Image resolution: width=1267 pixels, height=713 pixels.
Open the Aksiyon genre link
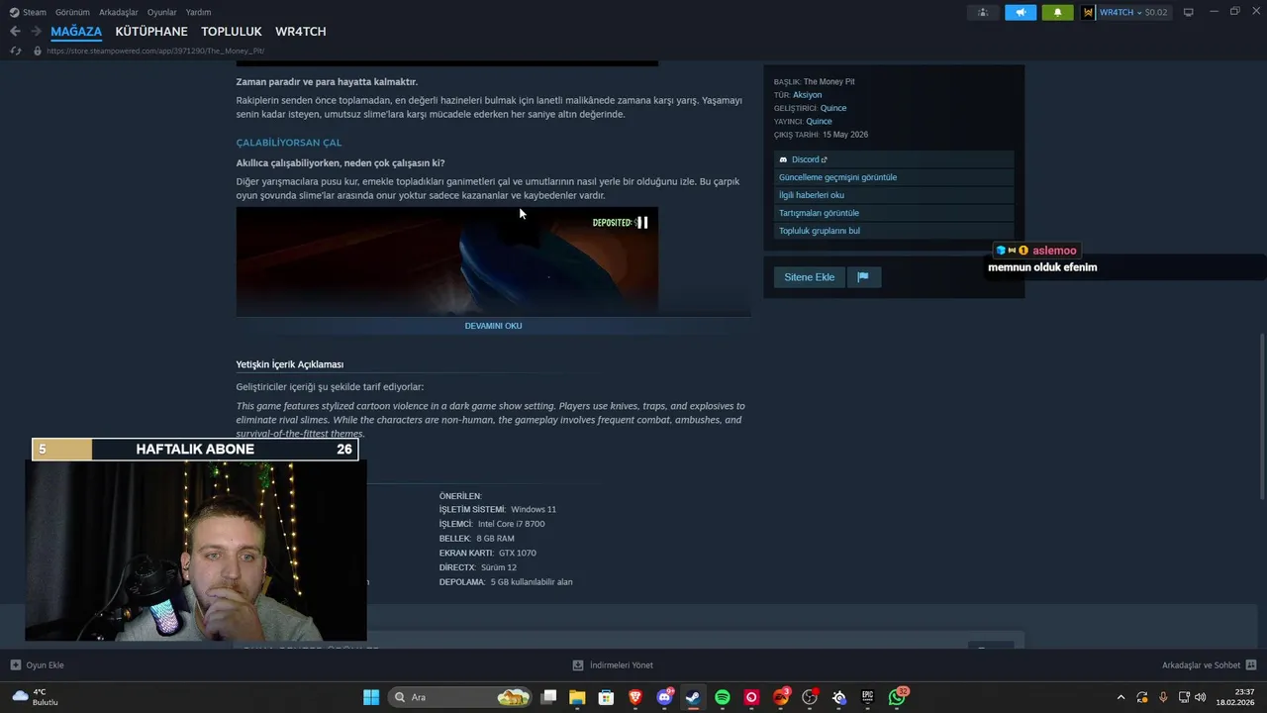coord(807,95)
